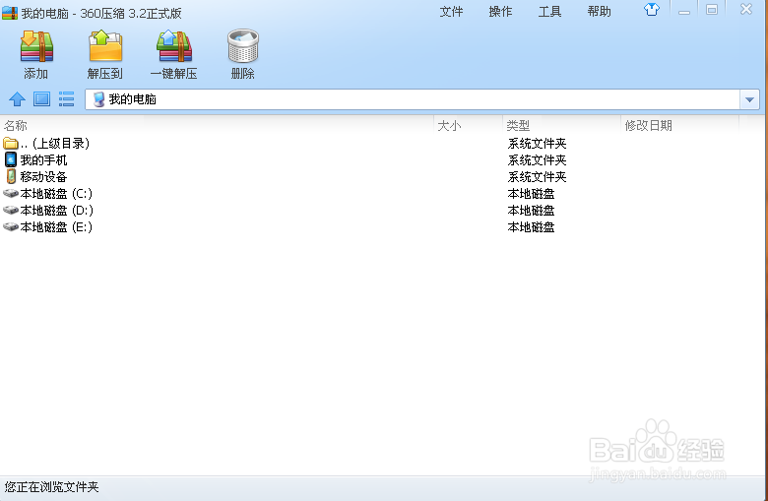
Task: Click 本地磁盘 type cell in D: row
Action: click(x=531, y=211)
